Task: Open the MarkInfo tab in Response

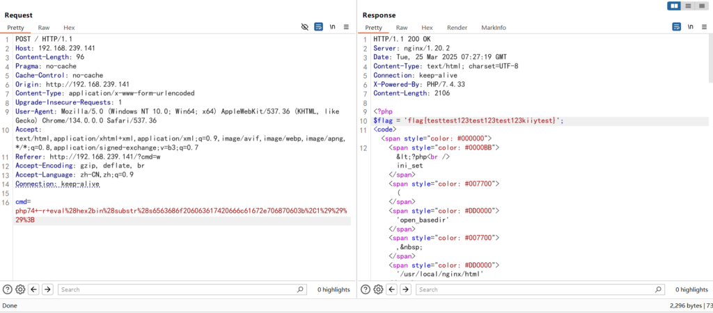Action: tap(494, 28)
